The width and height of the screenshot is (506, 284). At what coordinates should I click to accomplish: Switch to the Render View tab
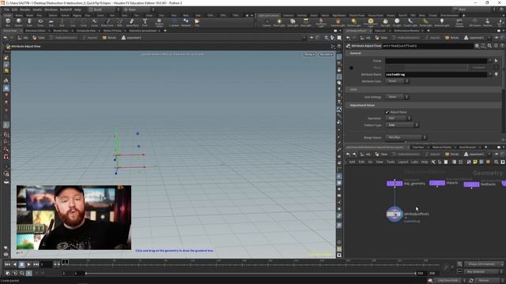(x=61, y=31)
